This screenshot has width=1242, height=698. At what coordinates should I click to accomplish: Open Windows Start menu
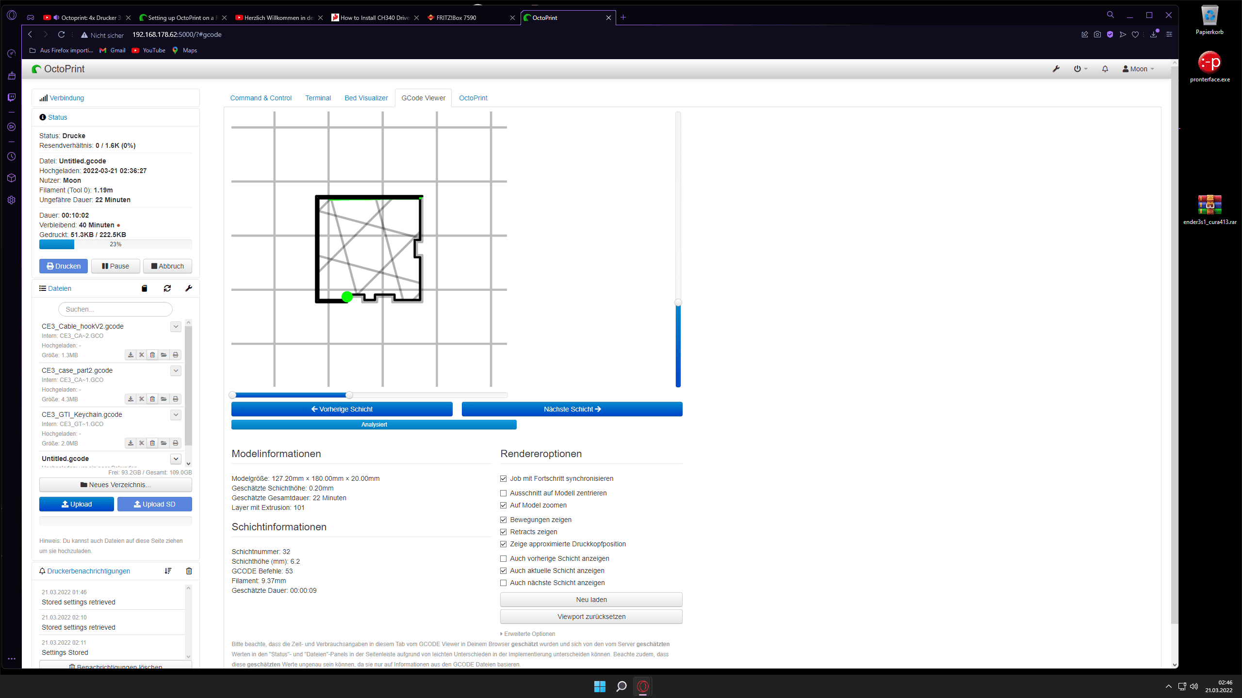(600, 686)
